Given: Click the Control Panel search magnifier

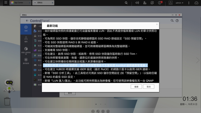Looking at the screenshot, I should tap(172, 20).
